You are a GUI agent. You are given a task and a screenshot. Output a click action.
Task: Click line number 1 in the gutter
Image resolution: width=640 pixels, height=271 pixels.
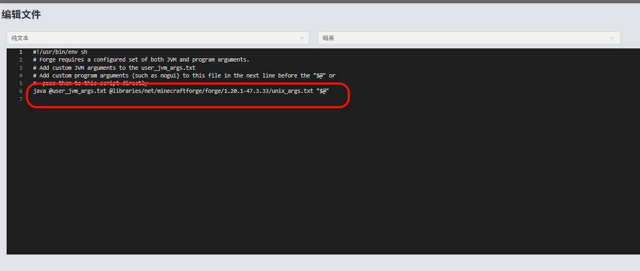pos(20,52)
